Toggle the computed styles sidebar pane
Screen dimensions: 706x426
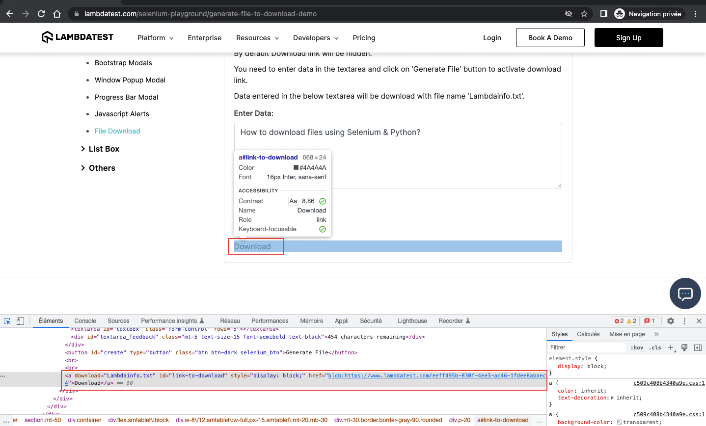coord(698,347)
